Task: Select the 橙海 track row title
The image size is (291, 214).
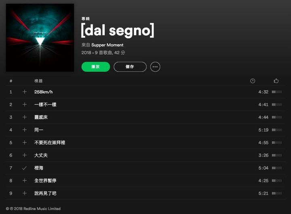Action: 39,168
